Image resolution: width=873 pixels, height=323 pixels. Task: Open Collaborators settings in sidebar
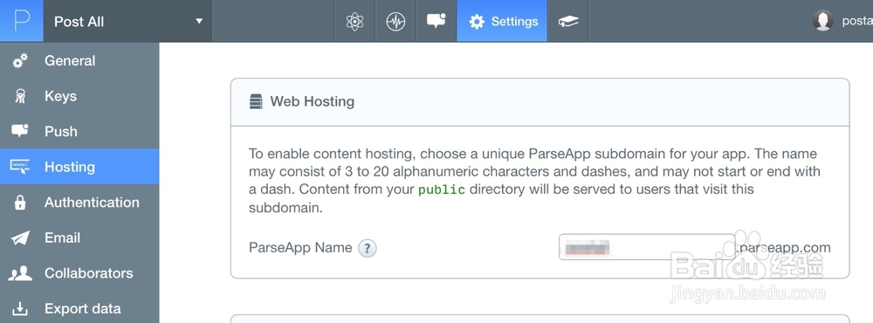[x=79, y=273]
